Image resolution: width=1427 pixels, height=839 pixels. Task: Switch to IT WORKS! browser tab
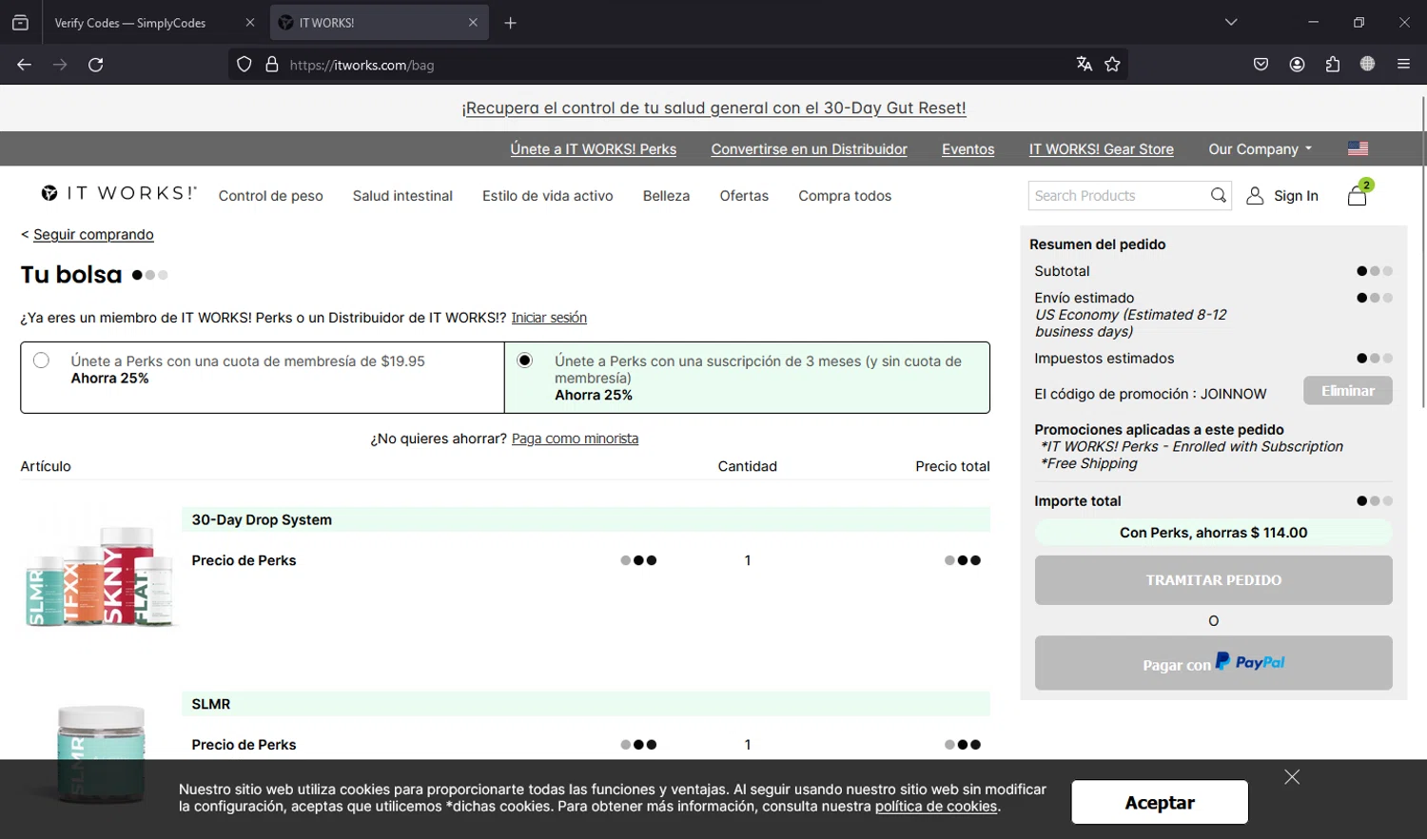coord(380,23)
